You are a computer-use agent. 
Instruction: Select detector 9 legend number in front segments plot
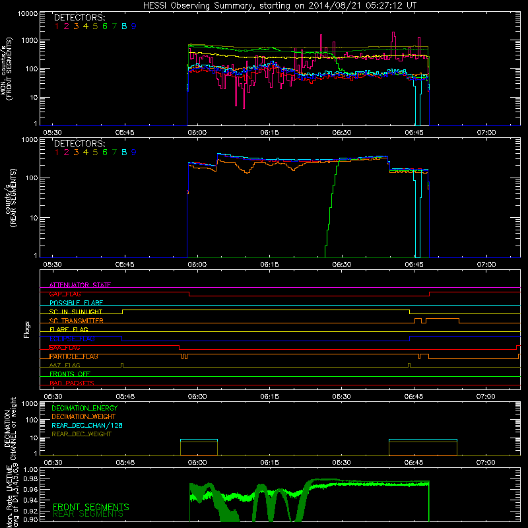pos(134,26)
